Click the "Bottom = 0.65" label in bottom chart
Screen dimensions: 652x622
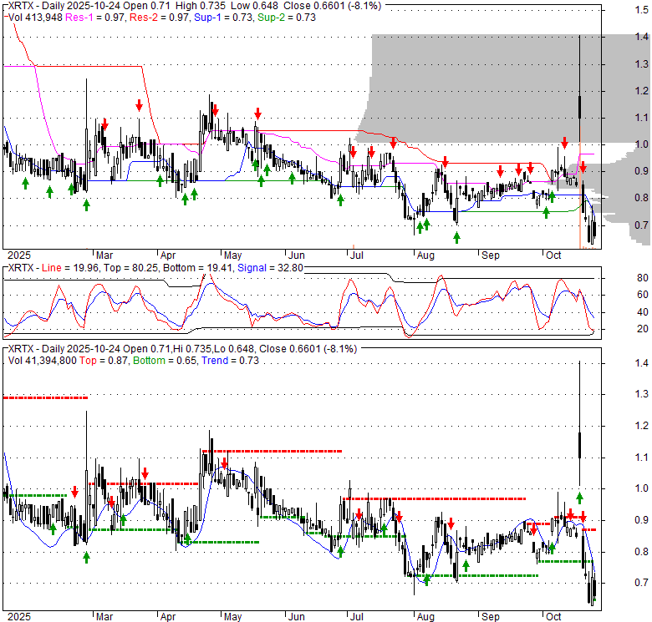(x=165, y=361)
